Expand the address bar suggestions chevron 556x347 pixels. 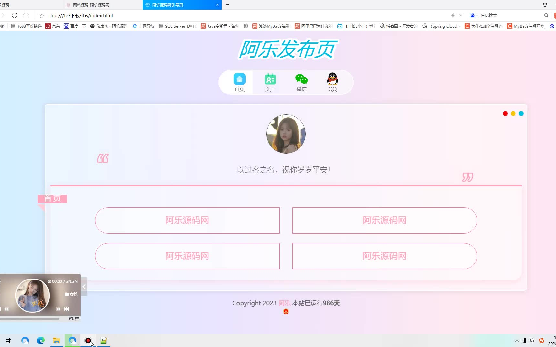coord(461,15)
